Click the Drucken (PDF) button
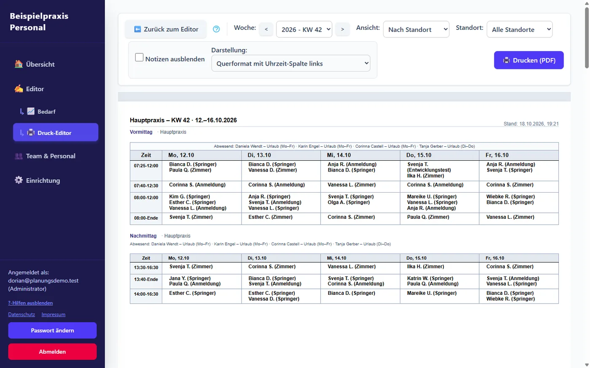Screen dimensions: 590x368 (528, 60)
